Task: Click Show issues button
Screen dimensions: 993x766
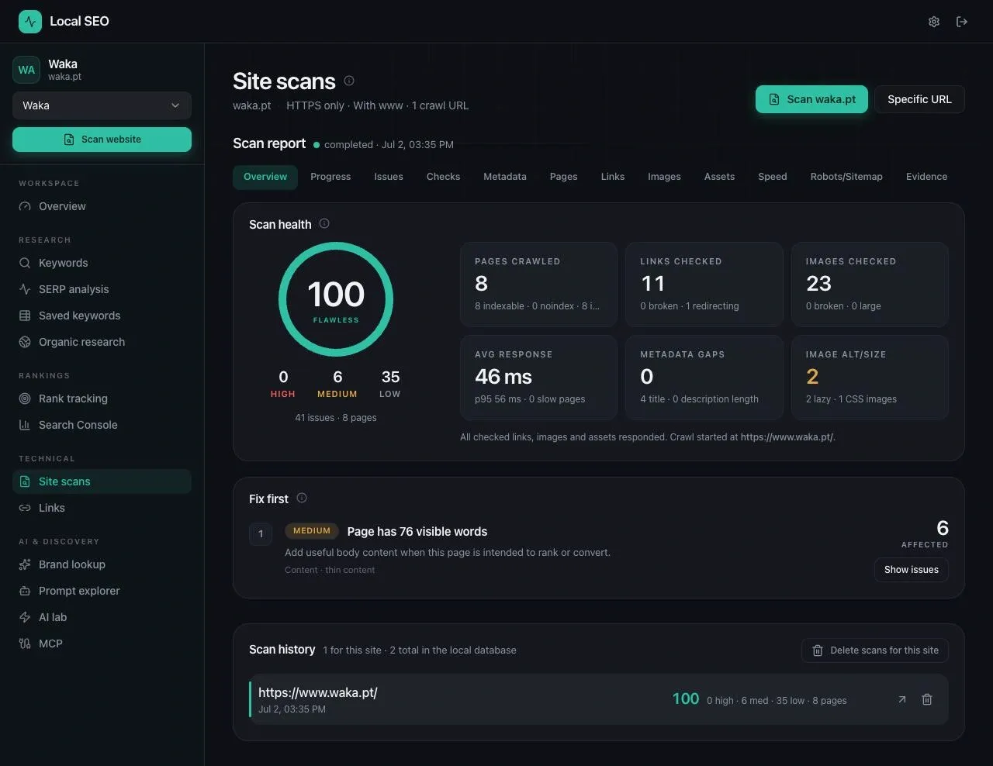Action: [911, 570]
